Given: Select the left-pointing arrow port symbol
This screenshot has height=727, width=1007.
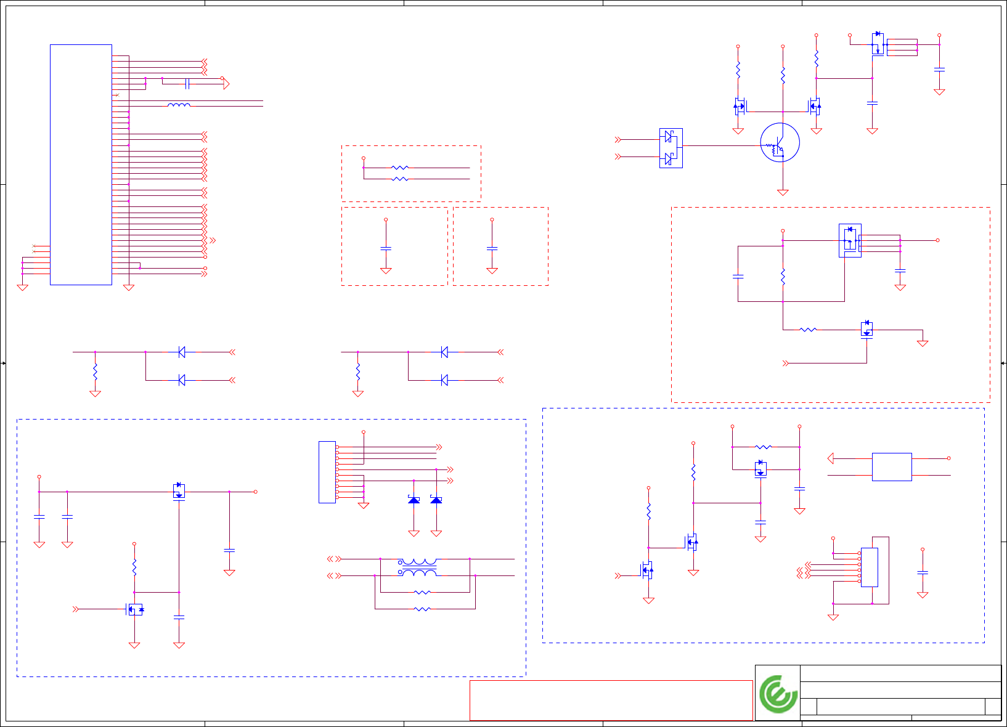Looking at the screenshot, I should (831, 458).
